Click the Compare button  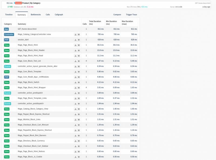117,15
